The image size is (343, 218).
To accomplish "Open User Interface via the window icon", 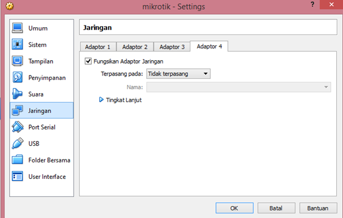I will coord(18,177).
